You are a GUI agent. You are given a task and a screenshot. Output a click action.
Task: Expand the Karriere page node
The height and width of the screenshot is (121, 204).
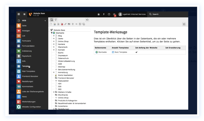pyautogui.click(x=54, y=44)
